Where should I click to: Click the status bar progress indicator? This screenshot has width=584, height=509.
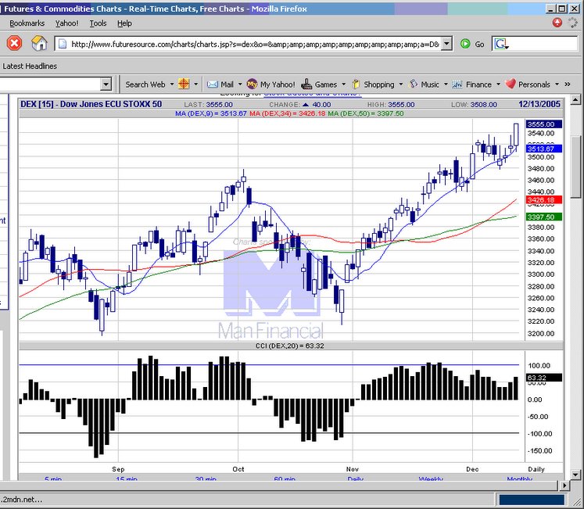pyautogui.click(x=532, y=500)
